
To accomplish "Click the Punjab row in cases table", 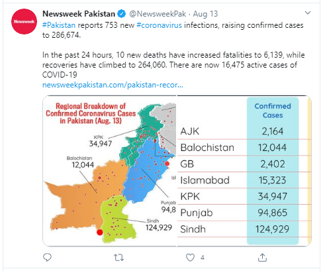I will [244, 213].
